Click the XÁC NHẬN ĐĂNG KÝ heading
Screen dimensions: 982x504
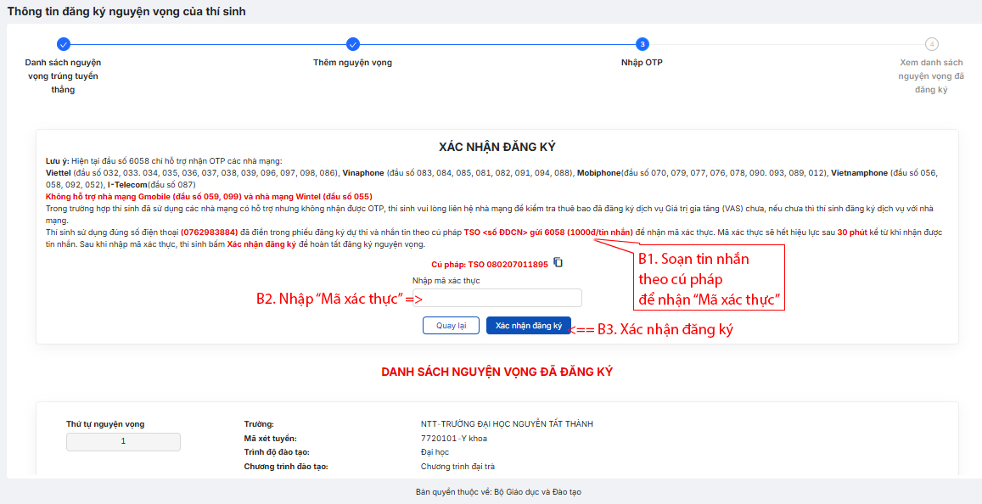click(497, 147)
